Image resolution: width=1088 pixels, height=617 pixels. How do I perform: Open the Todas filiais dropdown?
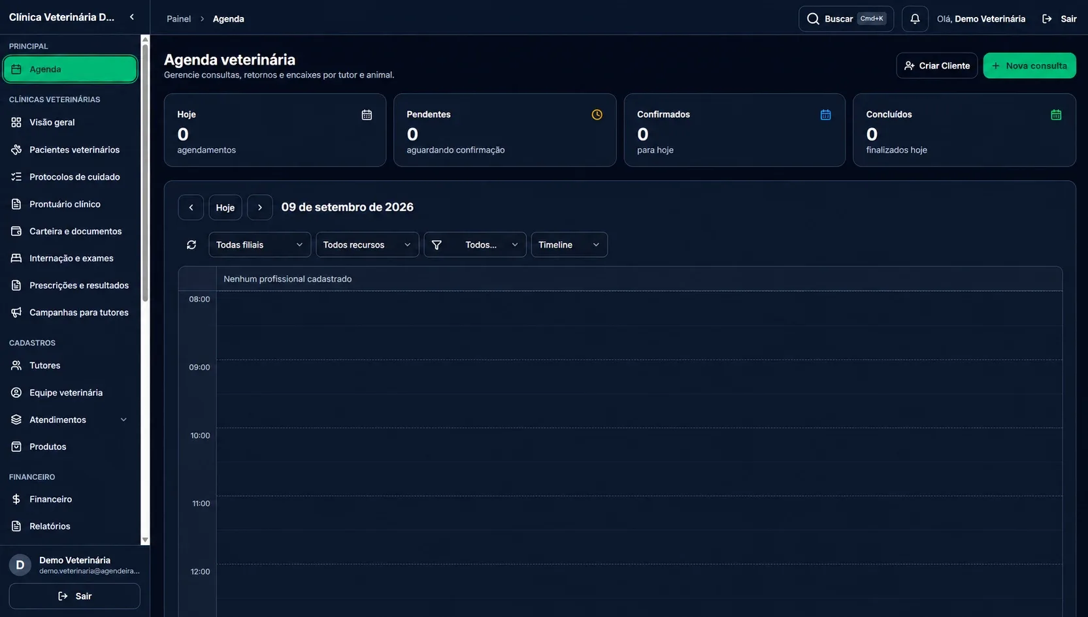(x=260, y=245)
